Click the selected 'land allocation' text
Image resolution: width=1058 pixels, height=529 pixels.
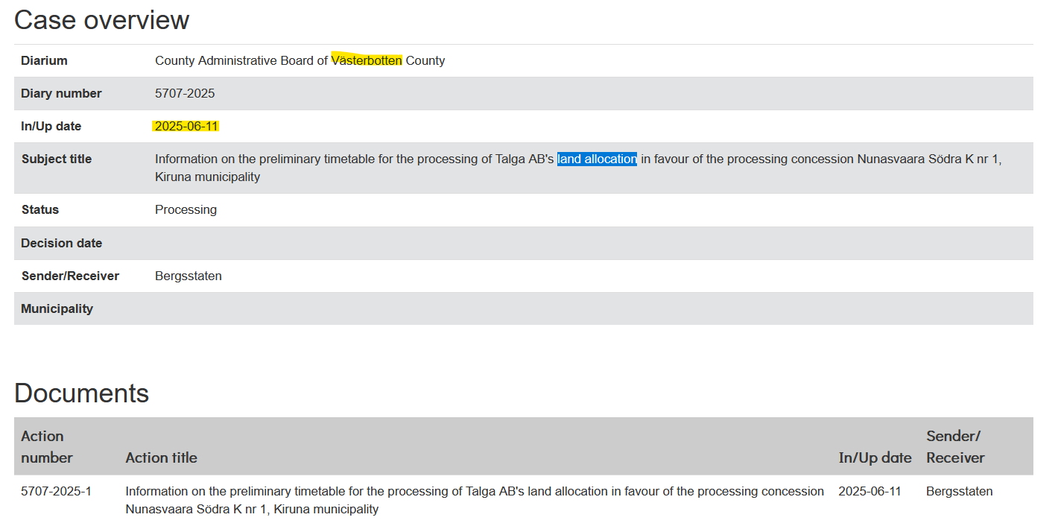point(597,159)
